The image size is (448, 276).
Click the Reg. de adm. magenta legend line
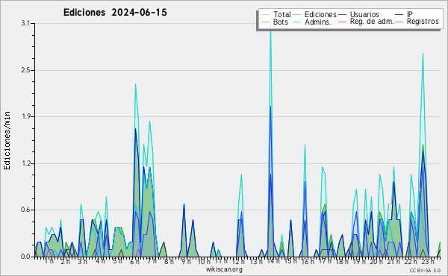pos(342,22)
